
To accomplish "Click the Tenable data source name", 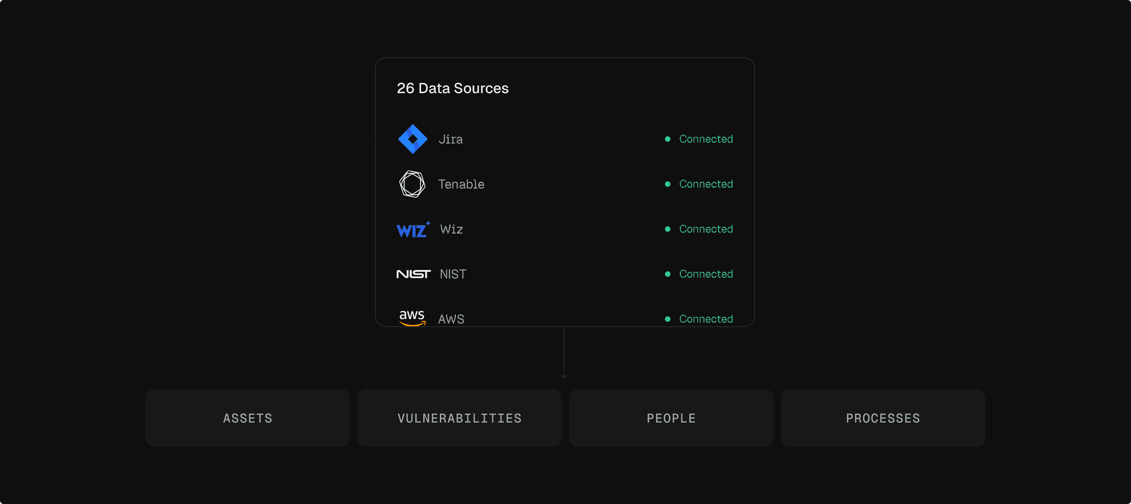I will pos(461,184).
